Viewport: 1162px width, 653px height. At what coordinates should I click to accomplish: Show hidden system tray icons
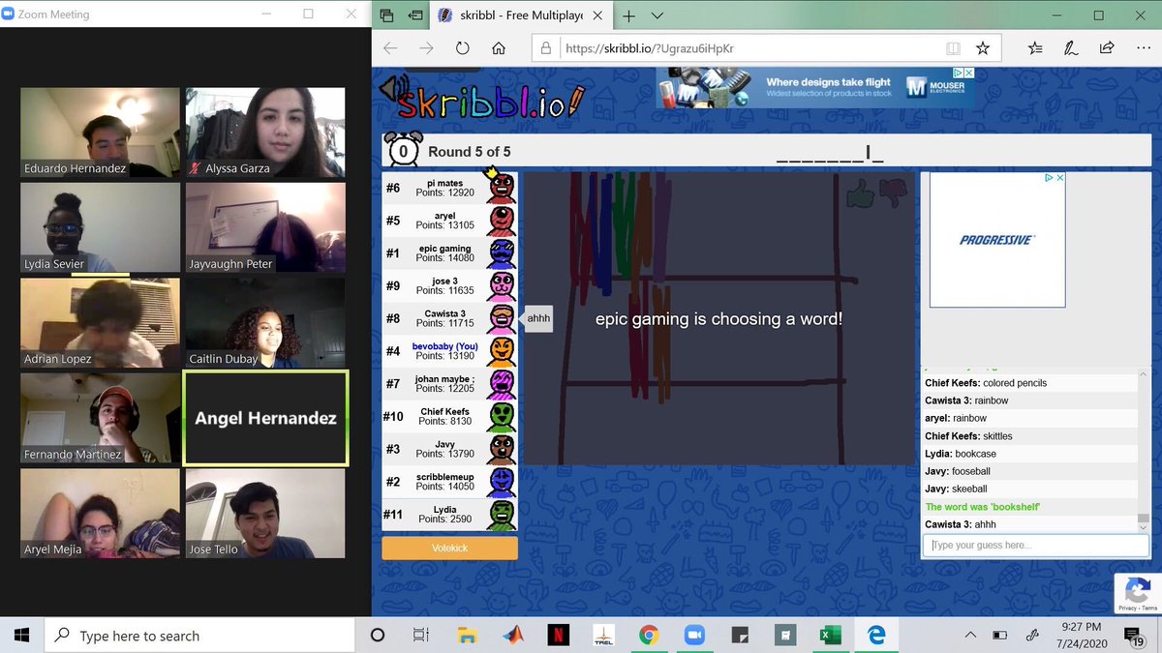click(x=971, y=636)
